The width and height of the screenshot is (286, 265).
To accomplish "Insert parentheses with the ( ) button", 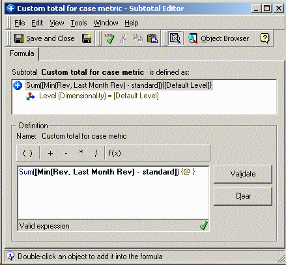I will click(x=27, y=153).
